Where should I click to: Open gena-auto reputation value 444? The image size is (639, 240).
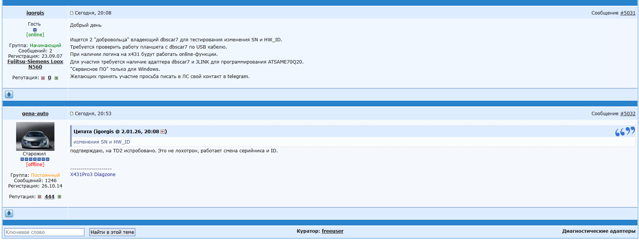(49, 197)
